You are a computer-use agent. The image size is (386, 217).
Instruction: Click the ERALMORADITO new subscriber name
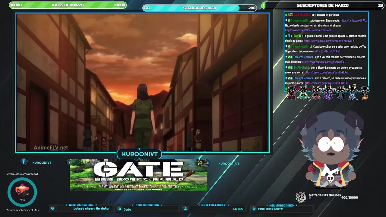tap(271, 209)
